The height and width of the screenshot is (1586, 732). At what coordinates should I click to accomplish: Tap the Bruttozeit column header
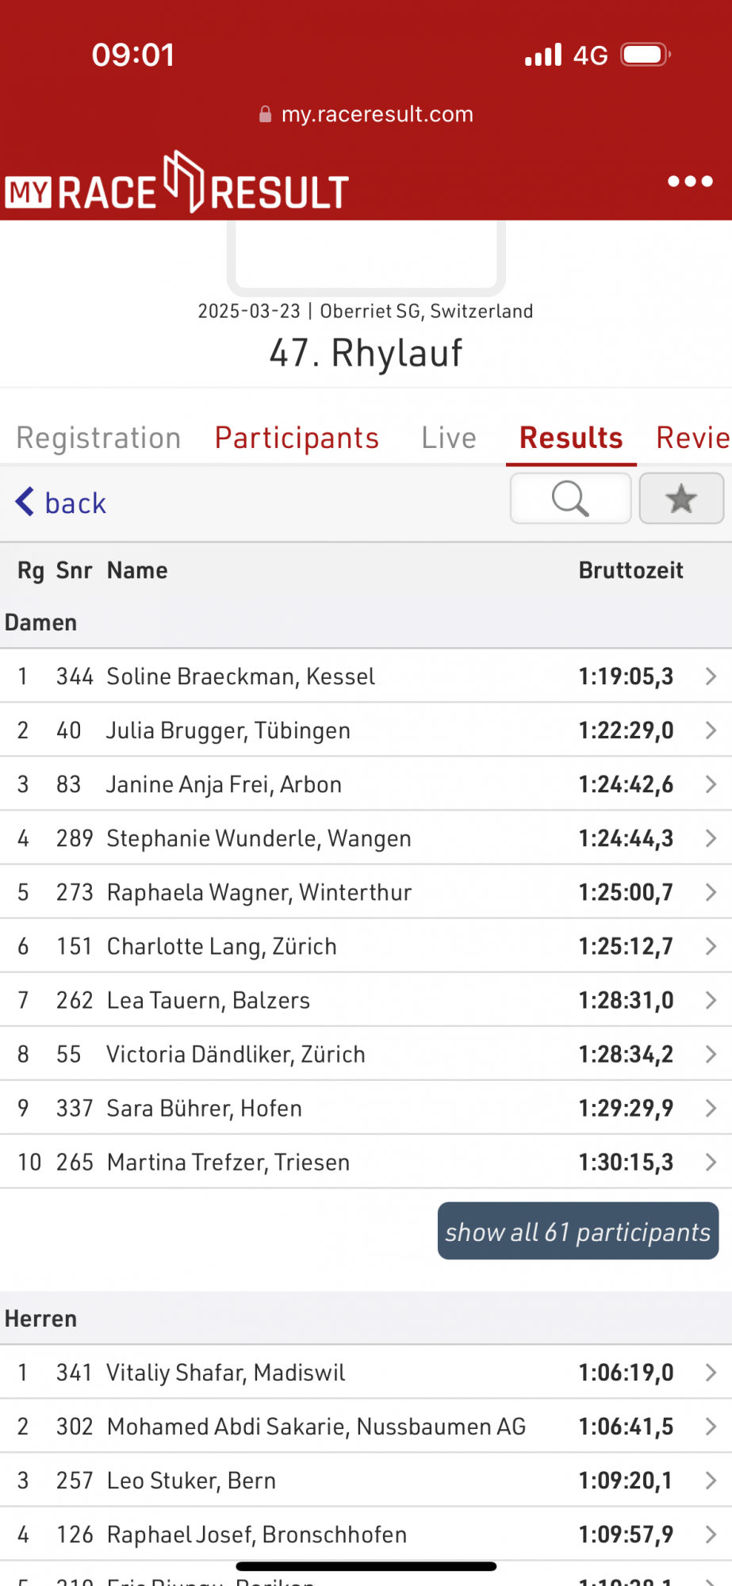tap(630, 570)
